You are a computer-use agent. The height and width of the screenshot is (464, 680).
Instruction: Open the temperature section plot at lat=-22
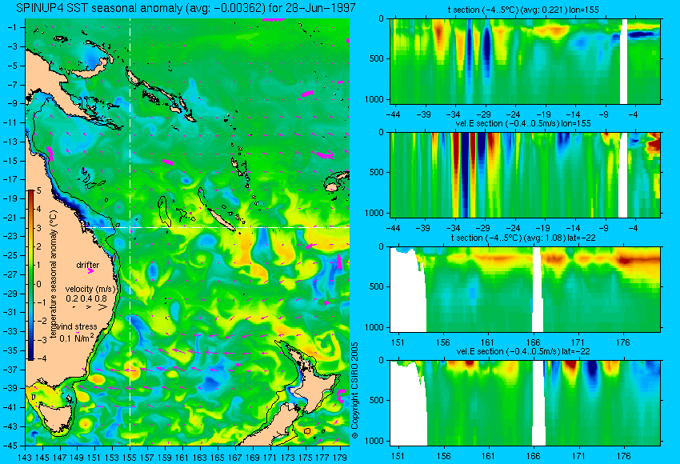(x=525, y=290)
